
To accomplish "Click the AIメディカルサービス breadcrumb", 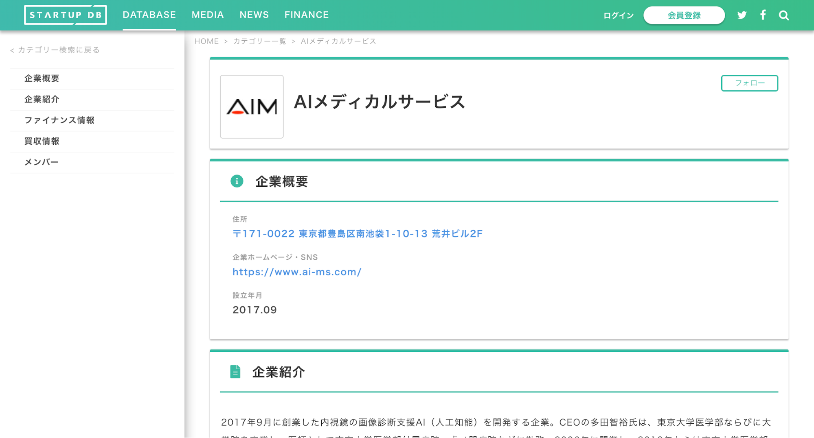I will tap(338, 41).
